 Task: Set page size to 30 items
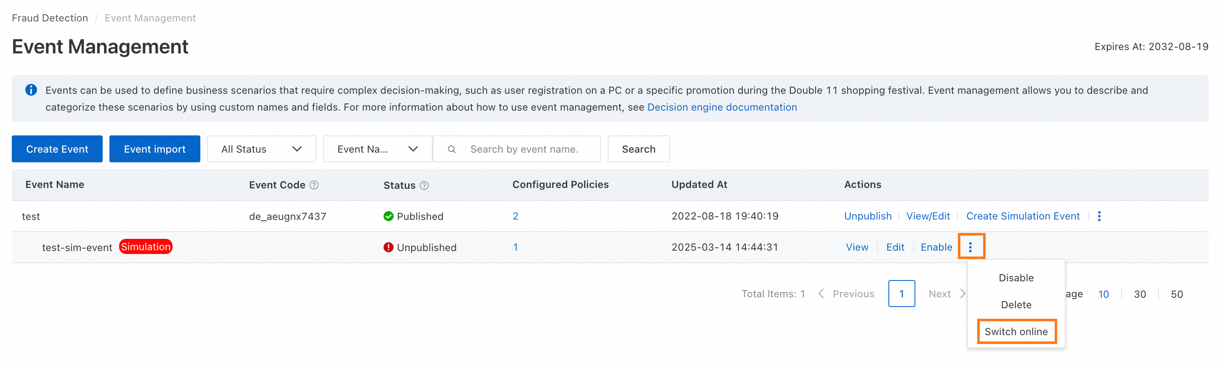coord(1139,294)
